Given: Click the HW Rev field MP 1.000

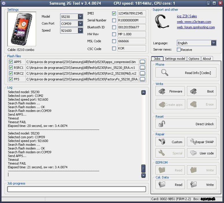Looking at the screenshot, I should pos(132,34).
